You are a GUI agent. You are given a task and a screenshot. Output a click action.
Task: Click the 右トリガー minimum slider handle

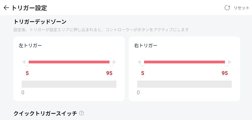tap(142, 62)
